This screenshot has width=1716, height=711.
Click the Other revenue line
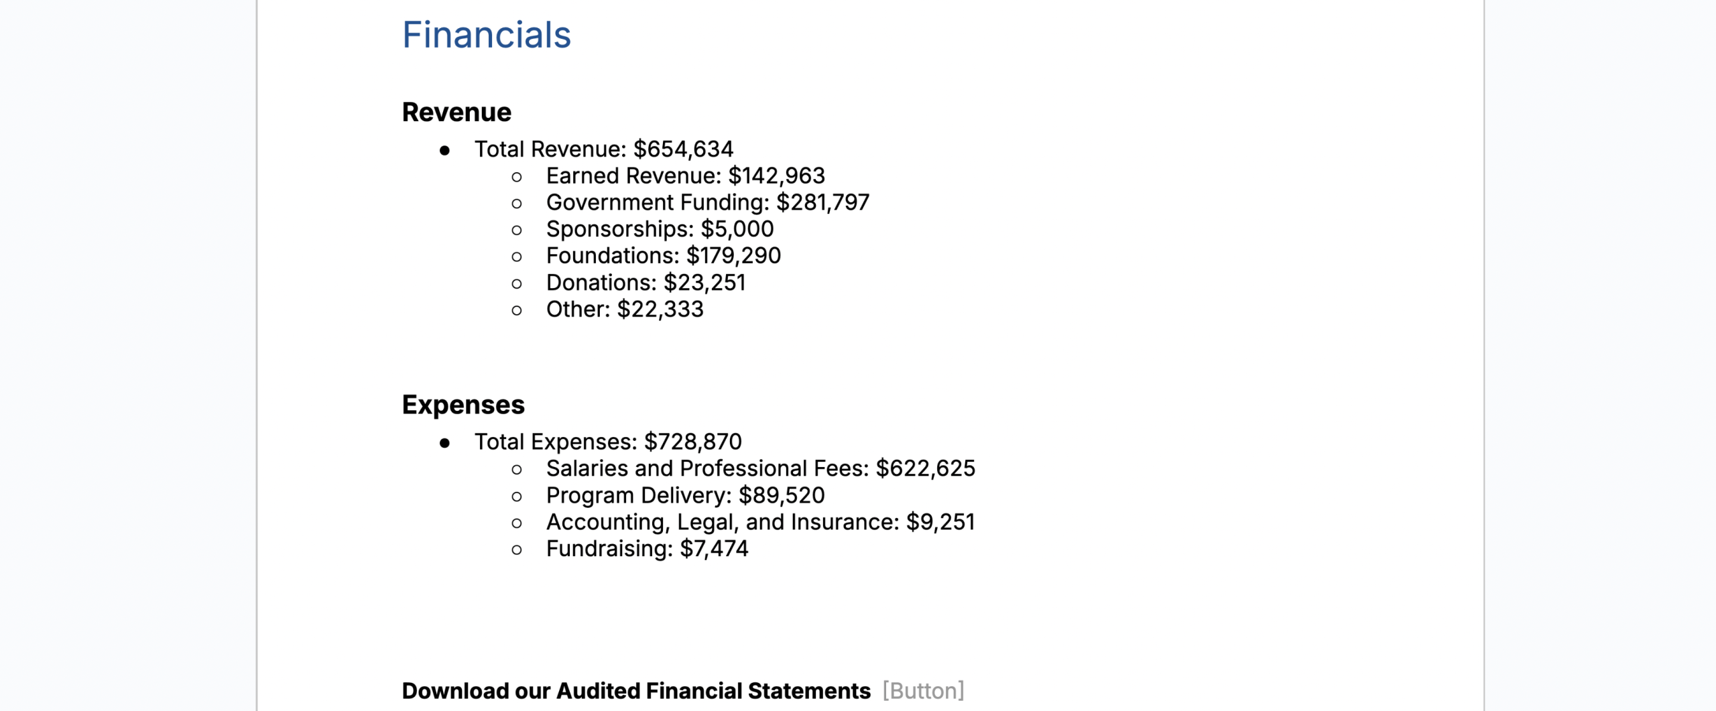625,309
